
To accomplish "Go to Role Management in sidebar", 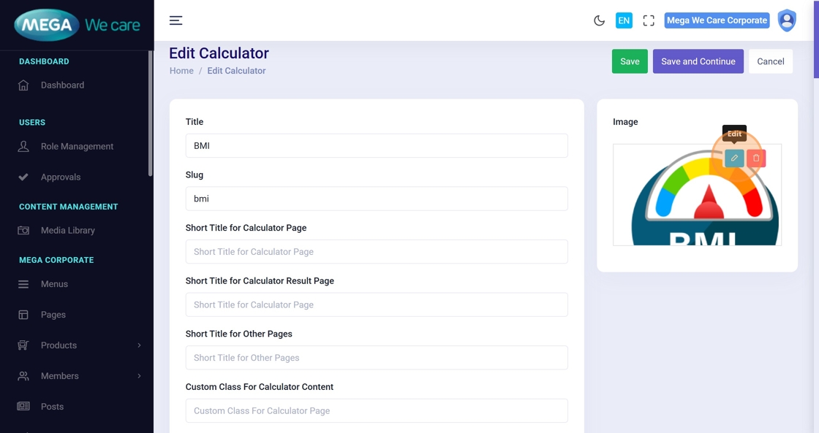I will 77,146.
